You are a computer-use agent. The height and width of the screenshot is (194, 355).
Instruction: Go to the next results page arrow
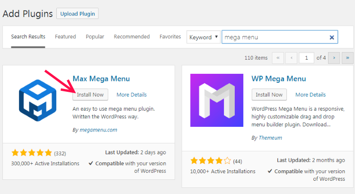pyautogui.click(x=334, y=58)
